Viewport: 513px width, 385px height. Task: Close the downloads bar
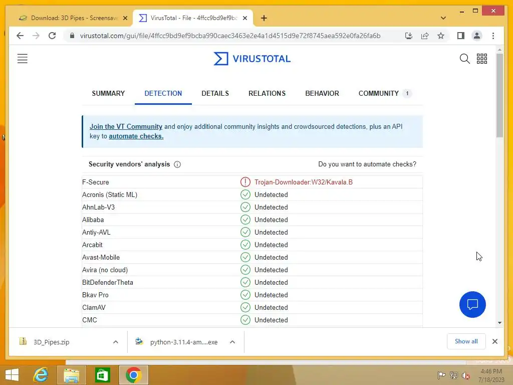494,341
